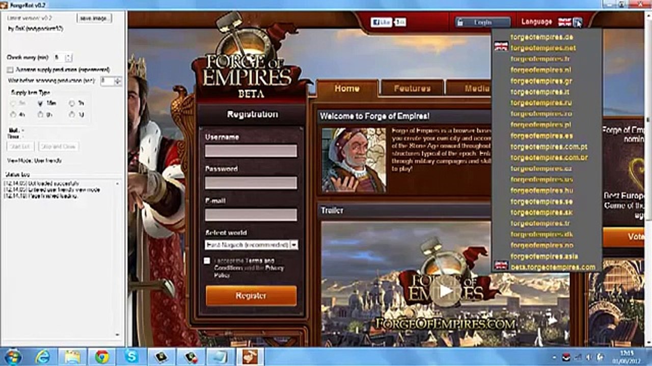652x366 pixels.
Task: Select the 15m supply item type
Action: click(x=41, y=103)
